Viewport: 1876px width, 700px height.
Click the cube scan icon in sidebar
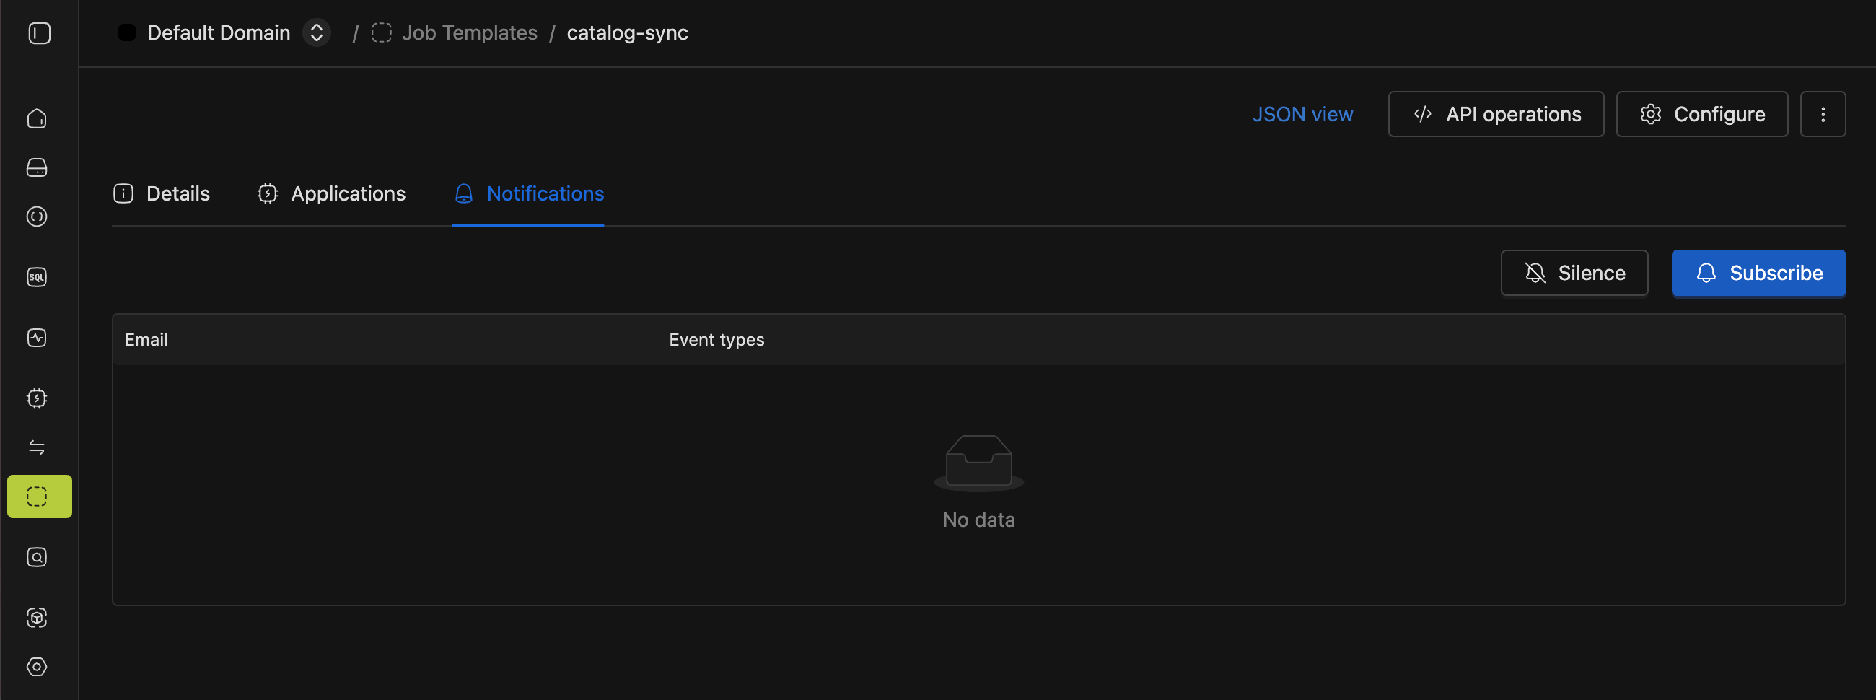pos(37,618)
